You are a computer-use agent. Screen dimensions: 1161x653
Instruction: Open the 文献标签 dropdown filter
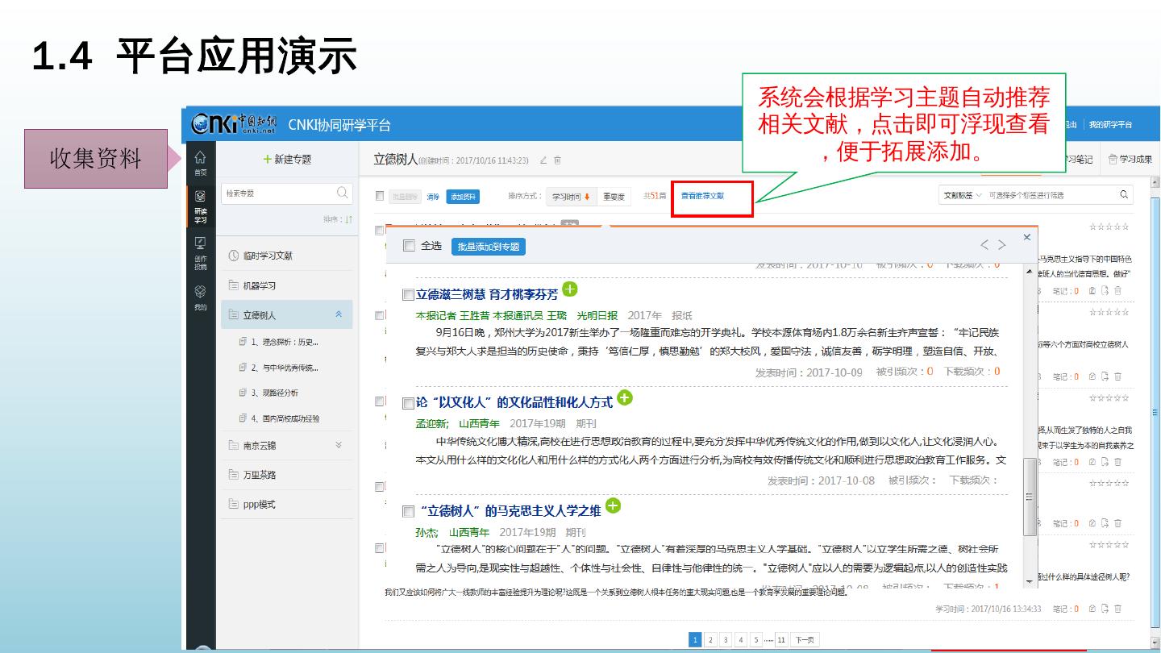click(963, 195)
